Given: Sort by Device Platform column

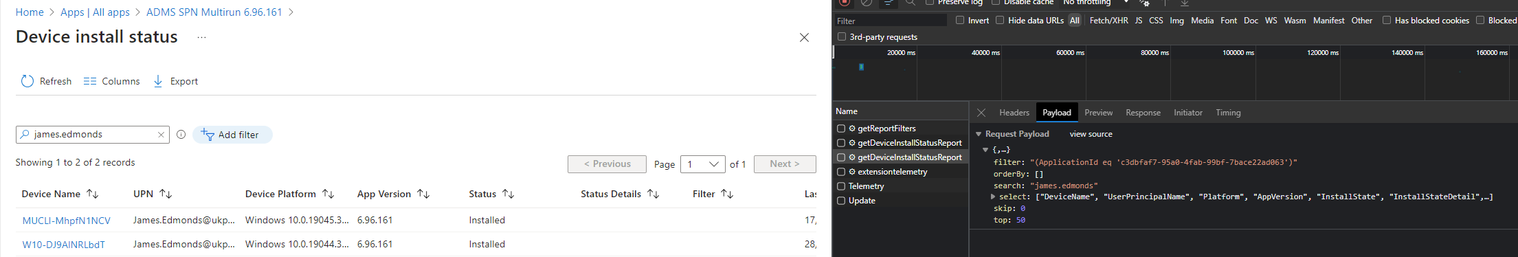Looking at the screenshot, I should point(328,194).
